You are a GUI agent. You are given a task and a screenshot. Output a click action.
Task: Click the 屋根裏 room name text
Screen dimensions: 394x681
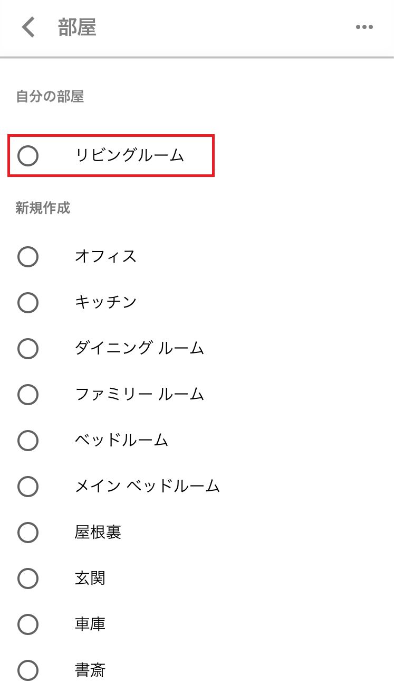point(98,532)
